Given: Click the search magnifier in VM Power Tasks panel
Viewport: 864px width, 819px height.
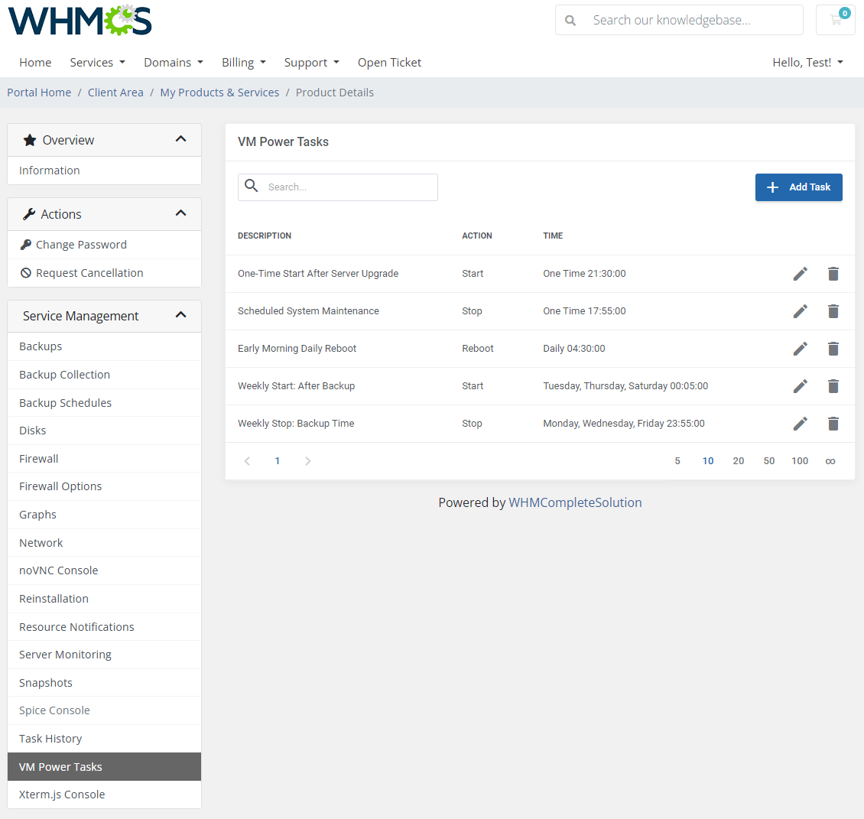Looking at the screenshot, I should pyautogui.click(x=252, y=187).
